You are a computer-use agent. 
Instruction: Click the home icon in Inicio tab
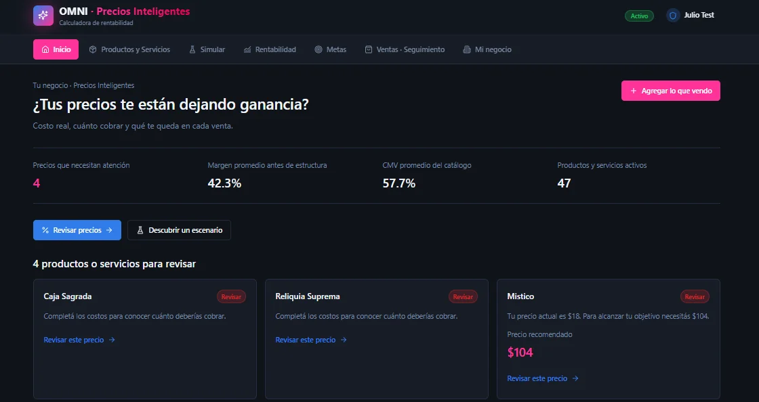point(45,49)
